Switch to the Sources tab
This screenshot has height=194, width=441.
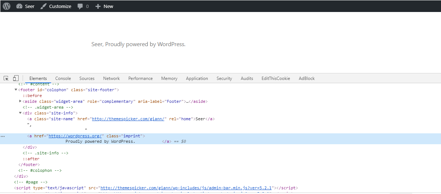pos(87,78)
